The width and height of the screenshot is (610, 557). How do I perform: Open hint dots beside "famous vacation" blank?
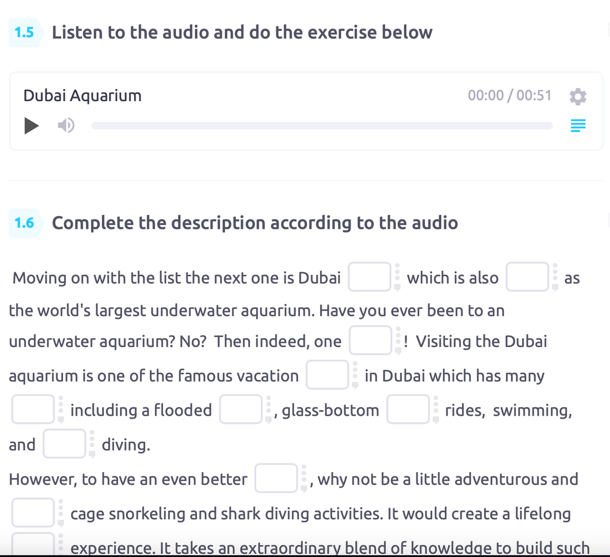click(x=355, y=375)
